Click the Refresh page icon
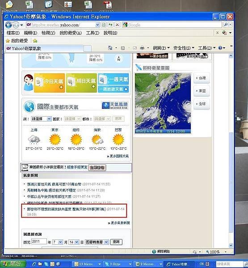This screenshot has width=248, height=268. point(110,25)
